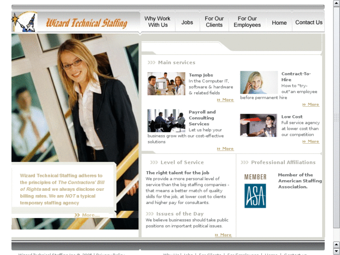Click the Contractors' Bill of Rights paragraph
Image resolution: width=340 pixels, height=255 pixels.
click(x=62, y=189)
